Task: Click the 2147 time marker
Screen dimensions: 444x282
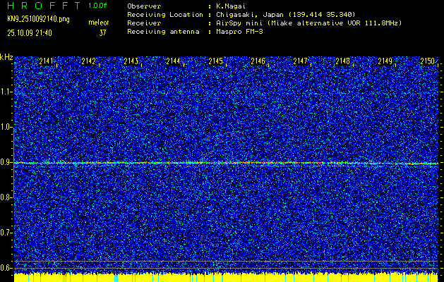Action: click(x=301, y=61)
